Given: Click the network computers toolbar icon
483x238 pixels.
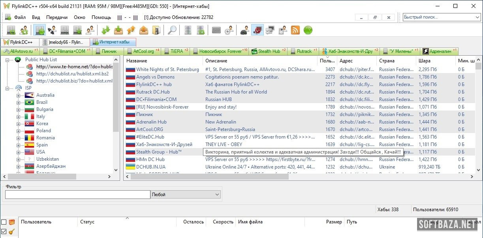Looking at the screenshot, I should (270, 30).
